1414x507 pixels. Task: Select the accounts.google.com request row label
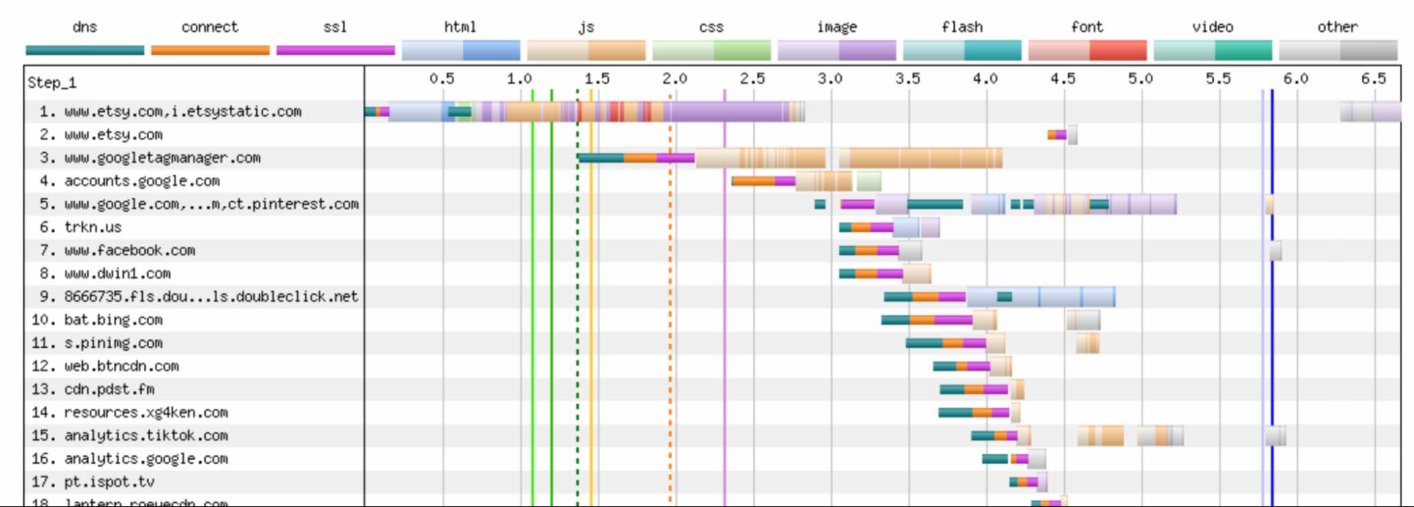(x=141, y=181)
